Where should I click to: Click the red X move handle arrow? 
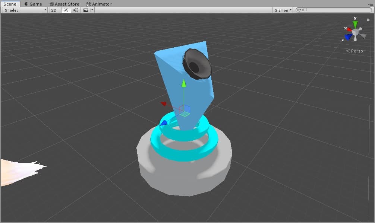point(164,103)
